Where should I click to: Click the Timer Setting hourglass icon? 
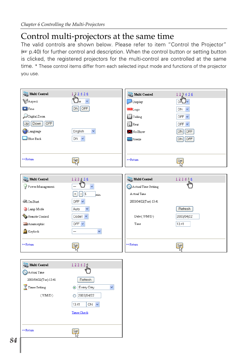(25, 287)
